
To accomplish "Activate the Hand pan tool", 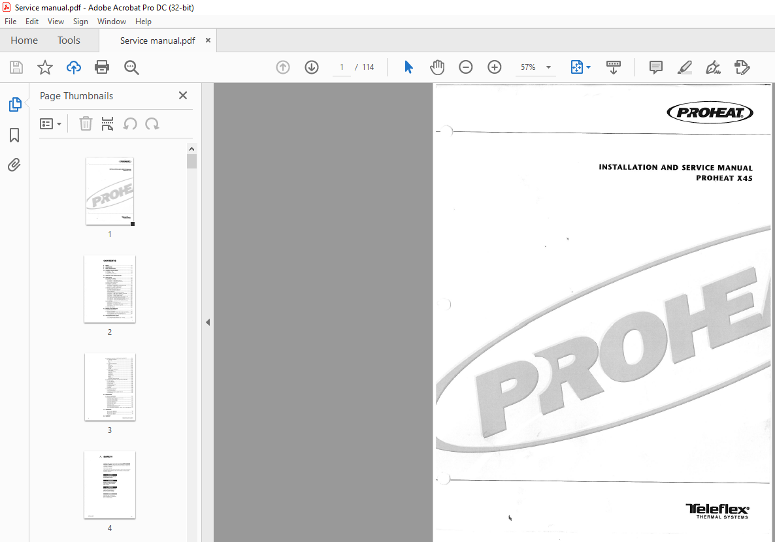I will coord(437,67).
